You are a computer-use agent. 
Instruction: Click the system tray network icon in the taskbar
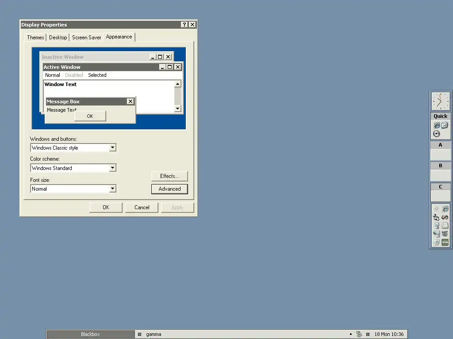click(x=359, y=334)
